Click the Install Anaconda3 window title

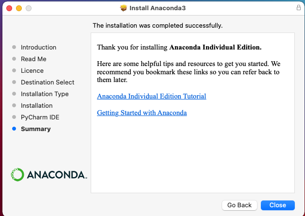[157, 8]
